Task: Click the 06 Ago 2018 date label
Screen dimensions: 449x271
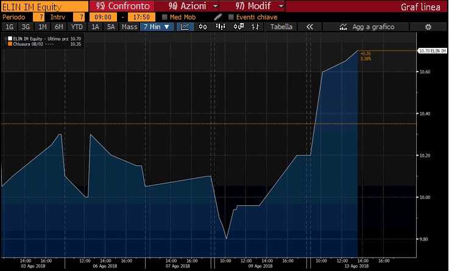Action: point(105,266)
